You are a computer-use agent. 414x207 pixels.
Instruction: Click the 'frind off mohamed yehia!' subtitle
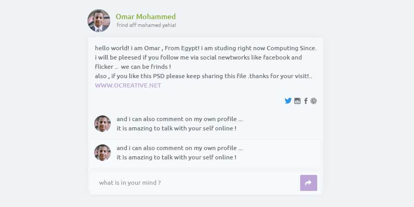point(146,25)
